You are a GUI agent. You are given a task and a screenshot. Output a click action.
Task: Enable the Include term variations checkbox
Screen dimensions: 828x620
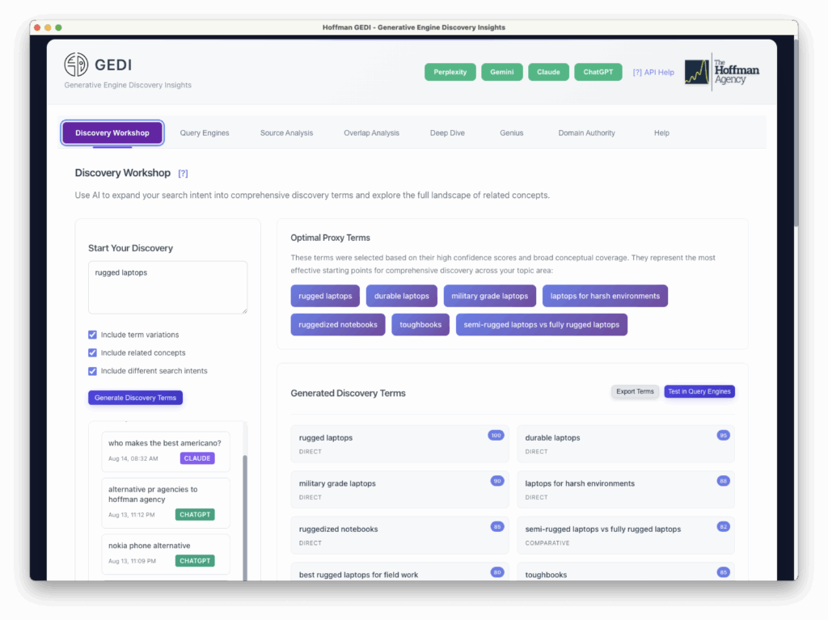click(93, 334)
